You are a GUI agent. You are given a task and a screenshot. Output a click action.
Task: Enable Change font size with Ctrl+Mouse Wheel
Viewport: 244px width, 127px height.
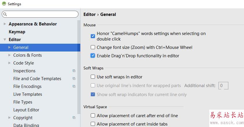pyautogui.click(x=93, y=47)
